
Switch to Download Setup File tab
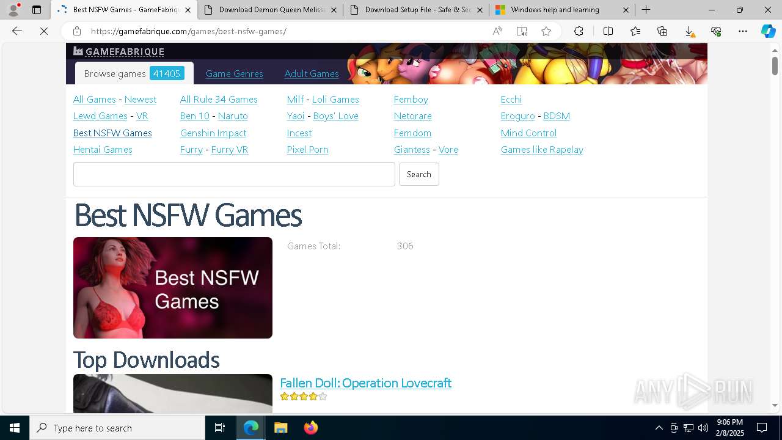tap(416, 10)
